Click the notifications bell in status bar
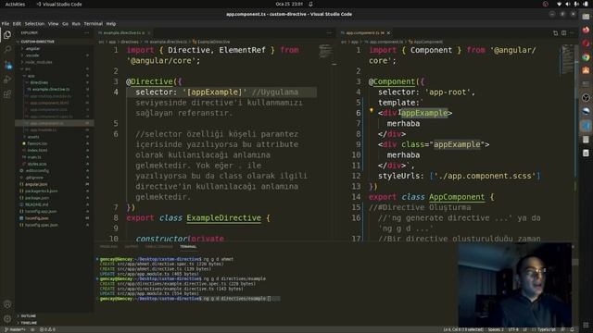 [573, 329]
